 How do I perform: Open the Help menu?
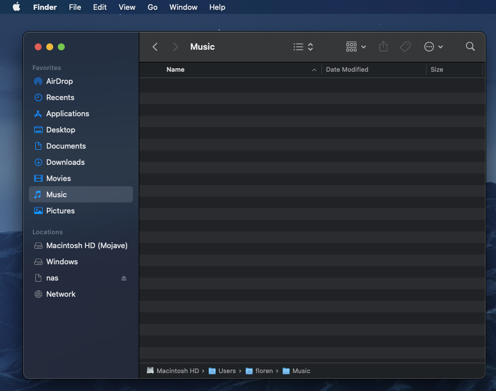(x=217, y=7)
